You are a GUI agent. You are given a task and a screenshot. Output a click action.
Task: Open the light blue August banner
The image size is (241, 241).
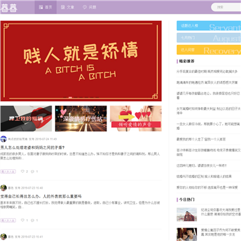coord(209,37)
